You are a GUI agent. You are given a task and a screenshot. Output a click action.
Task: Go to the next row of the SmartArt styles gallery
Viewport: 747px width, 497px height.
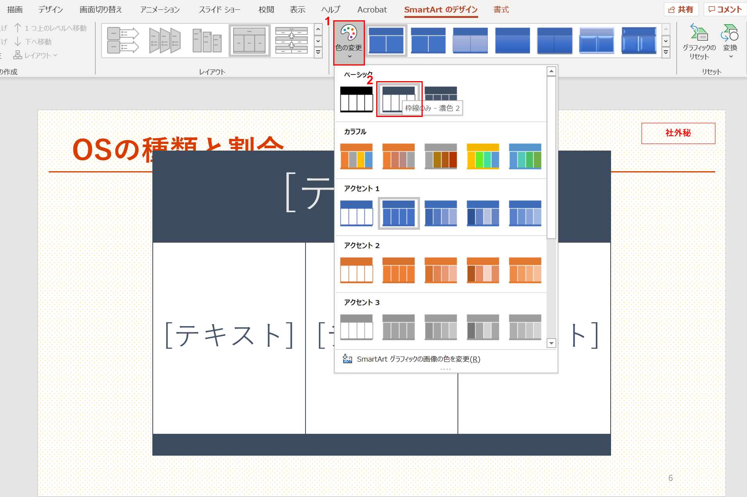[666, 41]
